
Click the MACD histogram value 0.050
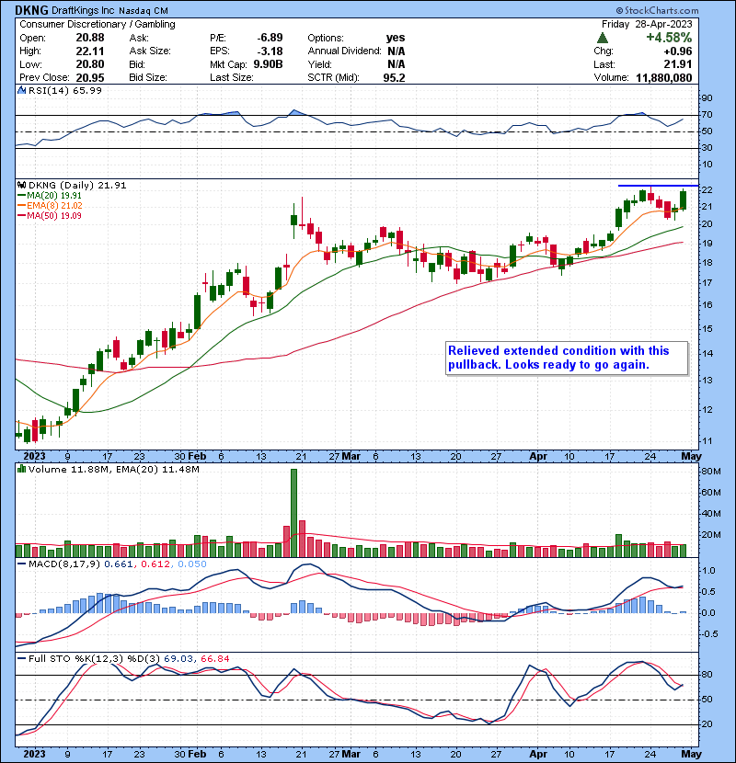[x=192, y=564]
